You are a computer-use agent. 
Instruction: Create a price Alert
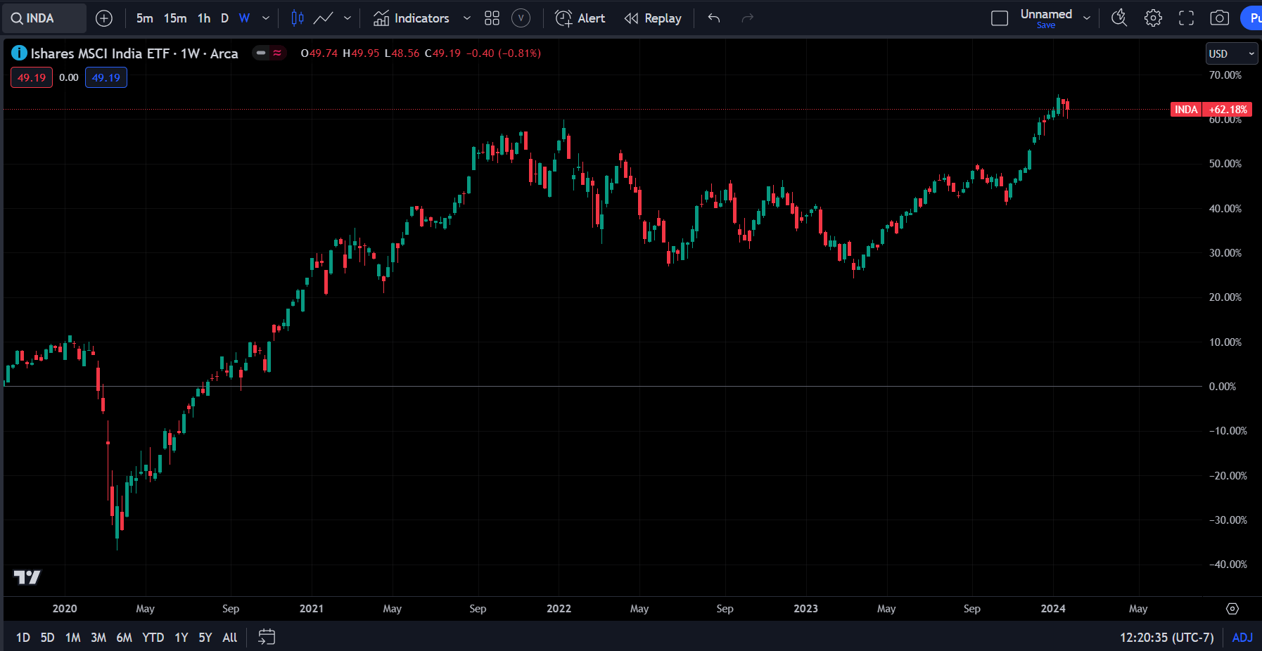click(x=580, y=18)
